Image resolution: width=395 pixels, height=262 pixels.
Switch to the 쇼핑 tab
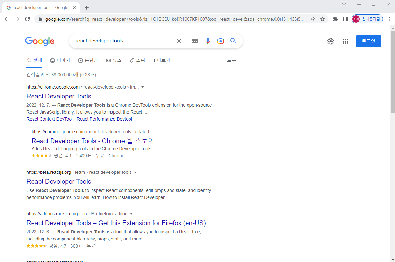pyautogui.click(x=138, y=61)
